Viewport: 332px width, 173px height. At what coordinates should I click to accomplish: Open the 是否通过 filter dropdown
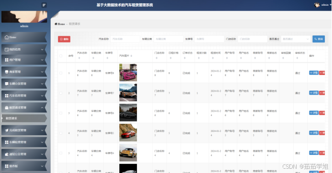pos(296,39)
